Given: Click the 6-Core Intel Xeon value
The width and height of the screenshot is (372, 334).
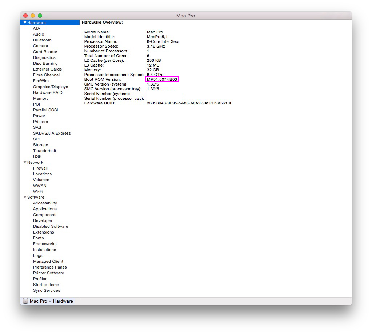Looking at the screenshot, I should coord(164,41).
